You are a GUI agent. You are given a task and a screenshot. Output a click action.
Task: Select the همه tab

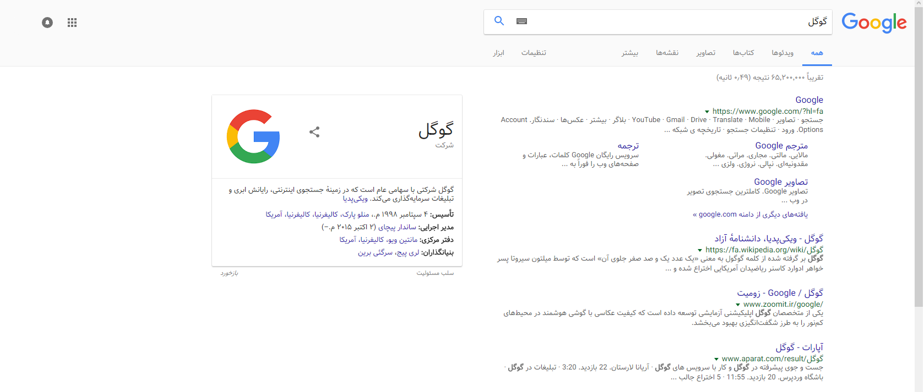coord(817,53)
